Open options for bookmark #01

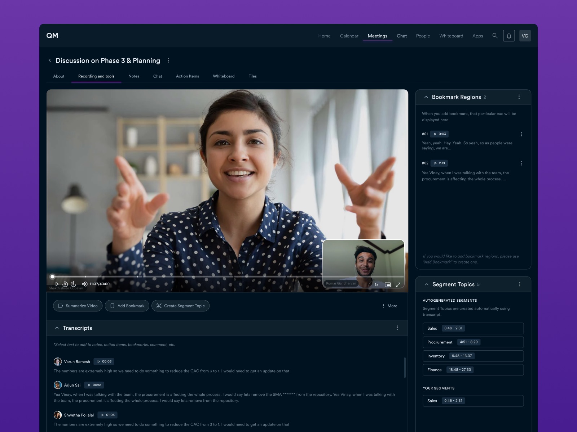click(521, 134)
